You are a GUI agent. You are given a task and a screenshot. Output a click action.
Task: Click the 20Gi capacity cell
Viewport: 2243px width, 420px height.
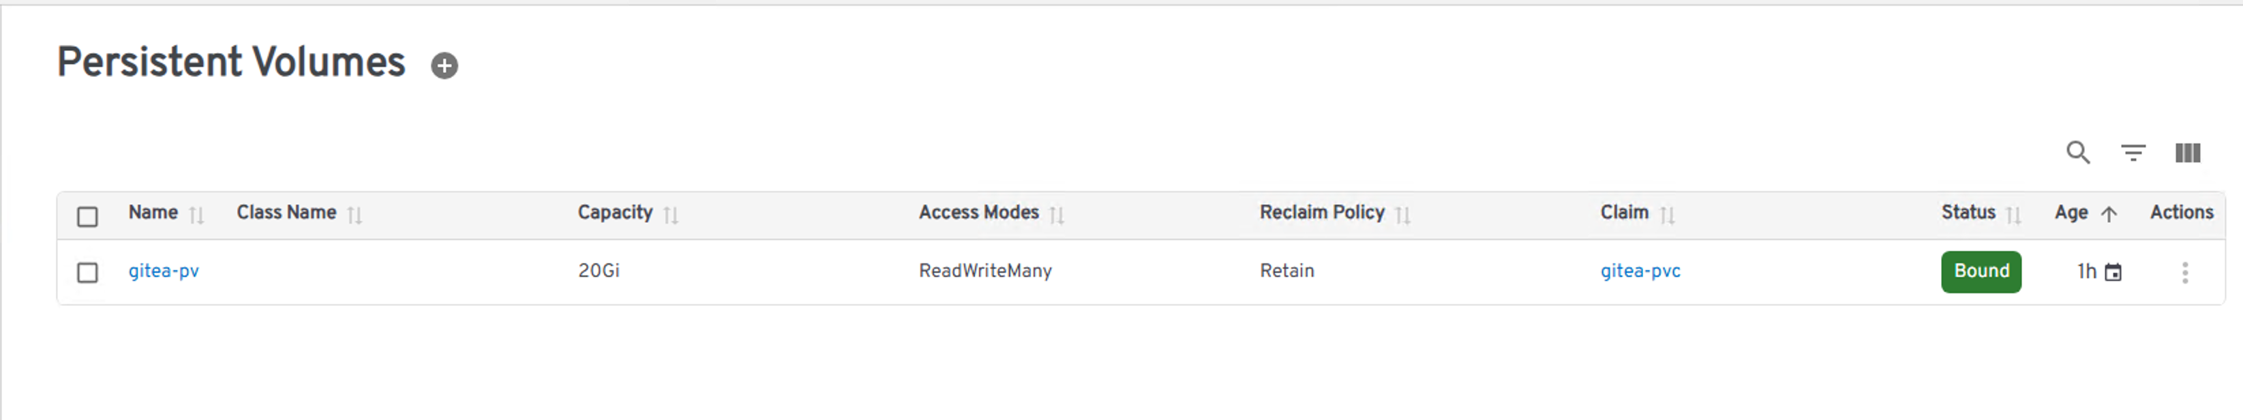point(598,271)
